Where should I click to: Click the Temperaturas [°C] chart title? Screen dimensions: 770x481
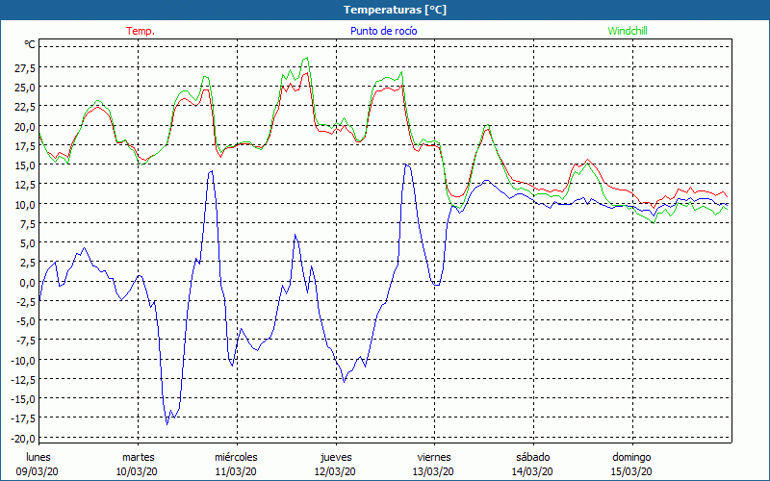click(395, 10)
